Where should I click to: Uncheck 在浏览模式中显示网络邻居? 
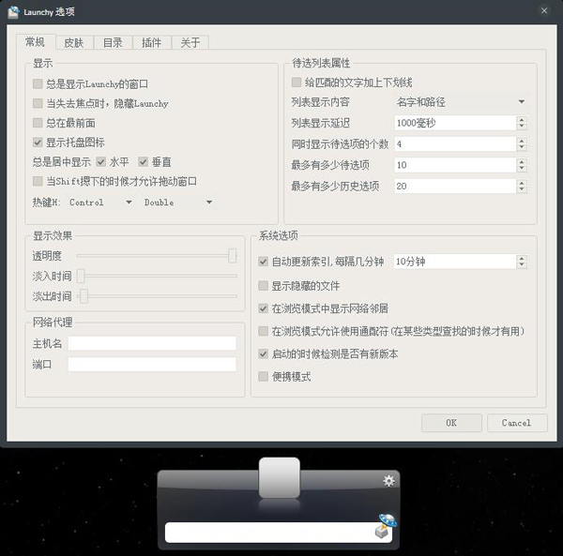tap(263, 308)
